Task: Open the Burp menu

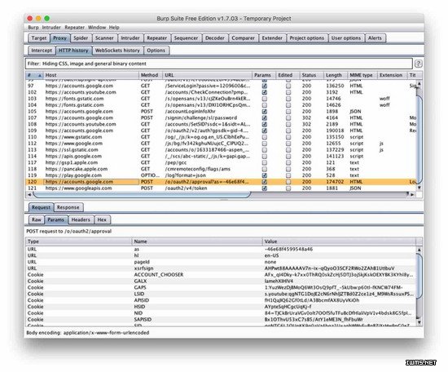Action: [33, 28]
